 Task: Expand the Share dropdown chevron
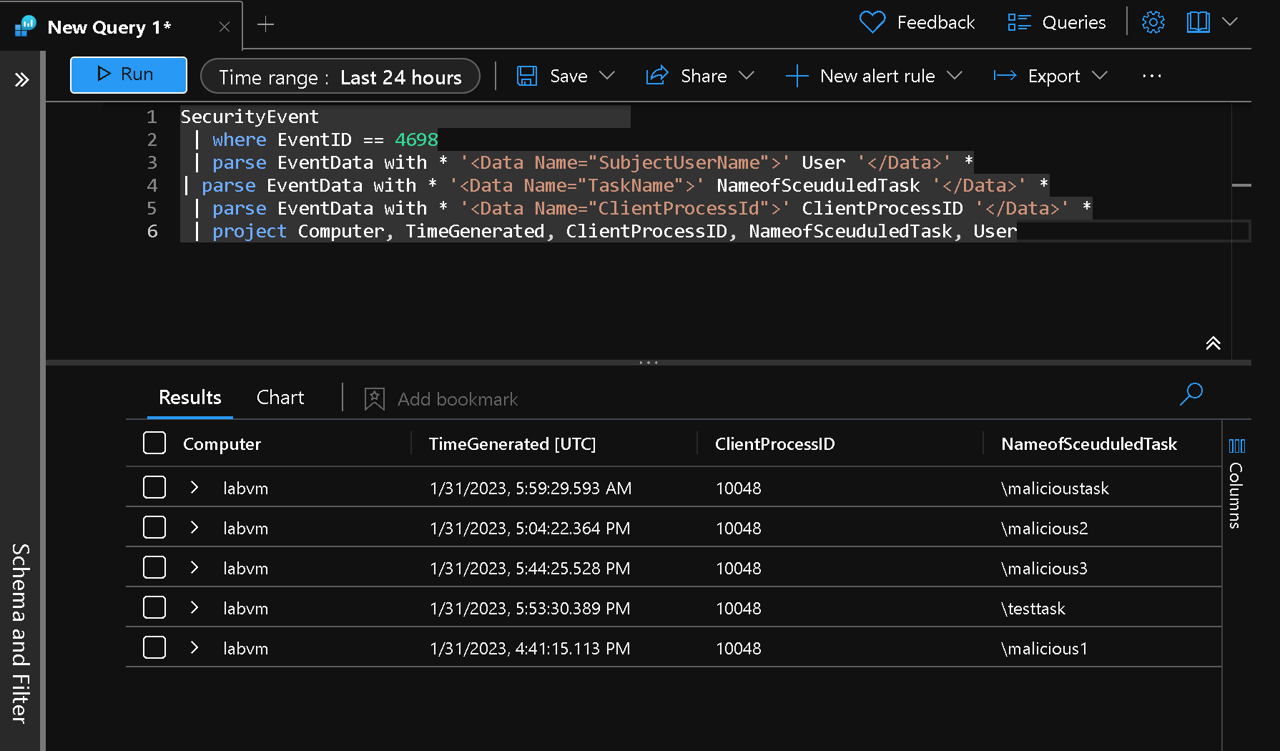pyautogui.click(x=747, y=76)
